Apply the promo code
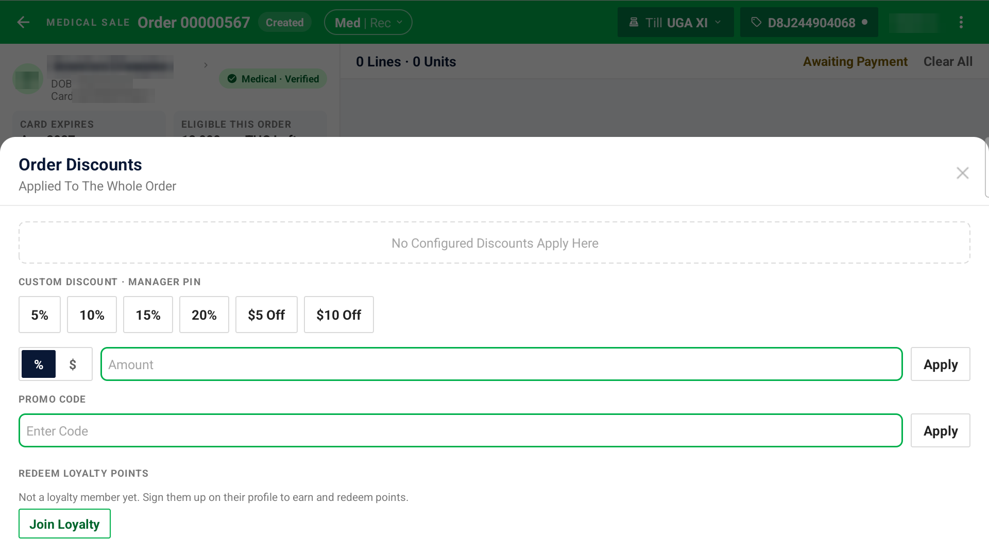989x556 pixels. [941, 431]
